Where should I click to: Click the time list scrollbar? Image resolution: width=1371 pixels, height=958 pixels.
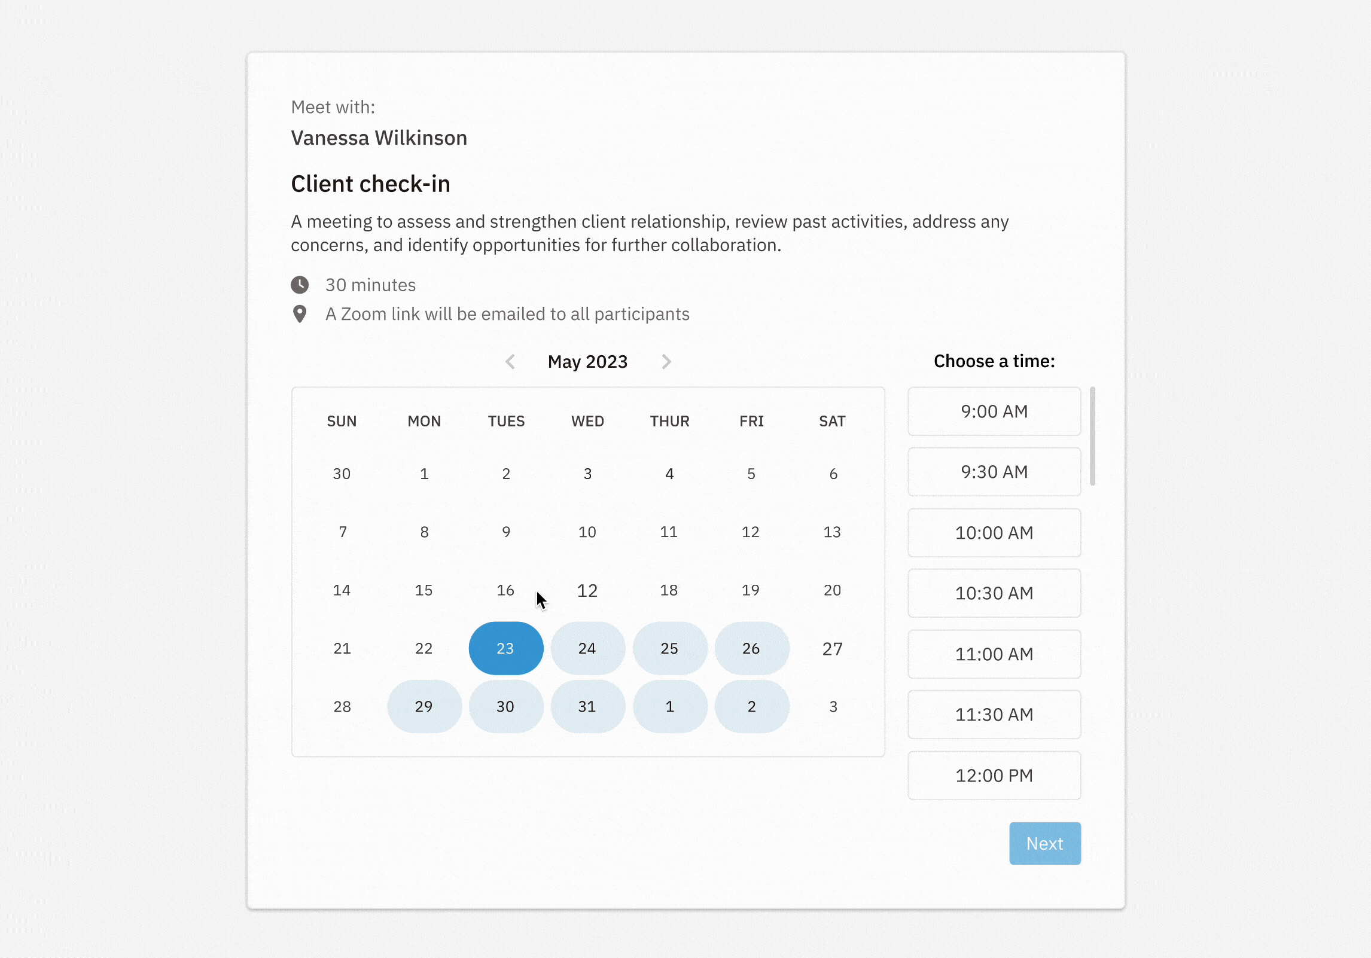pos(1092,436)
